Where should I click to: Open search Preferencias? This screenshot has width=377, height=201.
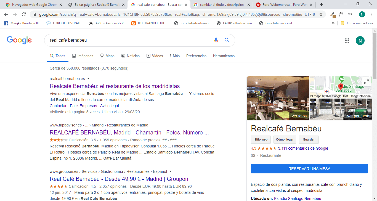[196, 56]
